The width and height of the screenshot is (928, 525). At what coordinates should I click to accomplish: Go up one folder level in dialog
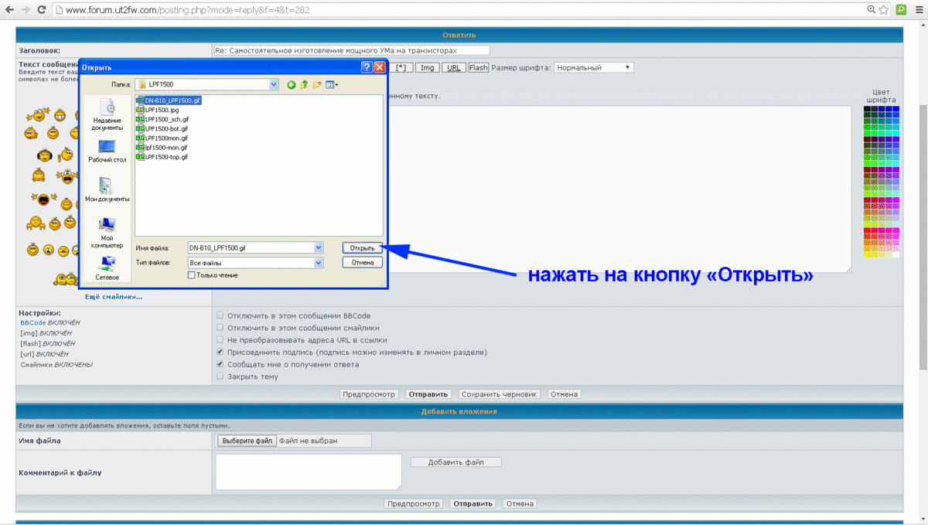(x=304, y=85)
